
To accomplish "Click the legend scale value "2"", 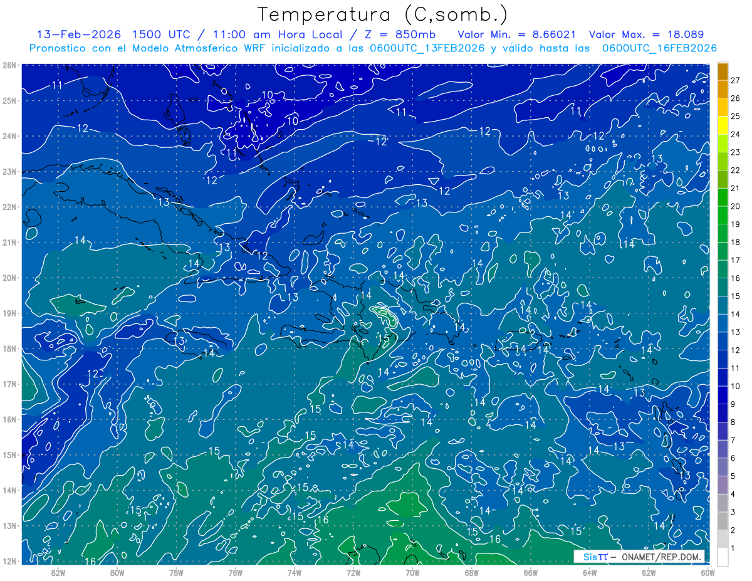I will (x=734, y=530).
